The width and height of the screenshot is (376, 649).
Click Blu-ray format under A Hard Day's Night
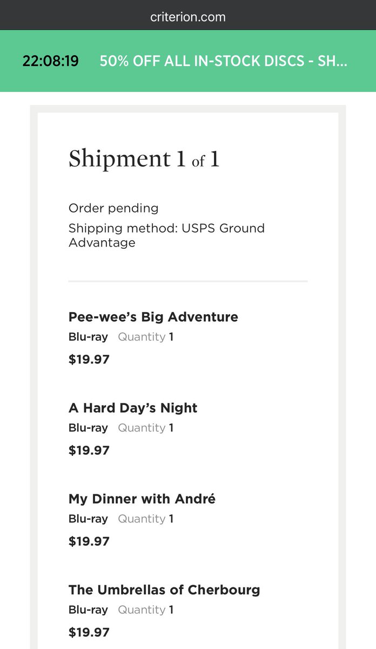click(x=88, y=428)
